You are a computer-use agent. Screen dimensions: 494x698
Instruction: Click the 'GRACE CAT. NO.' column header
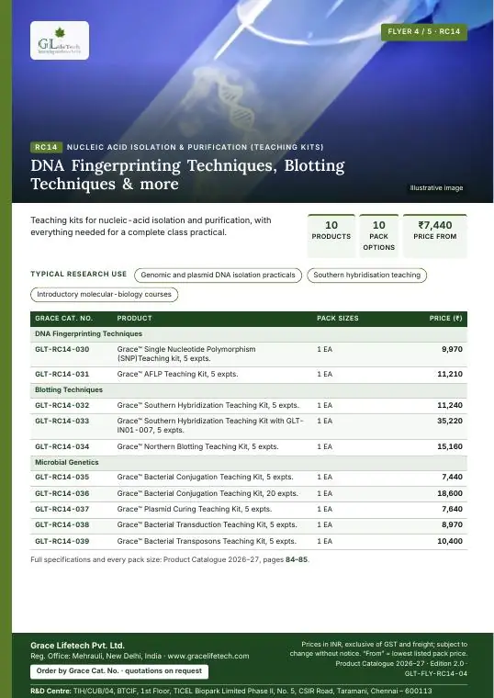click(x=63, y=319)
